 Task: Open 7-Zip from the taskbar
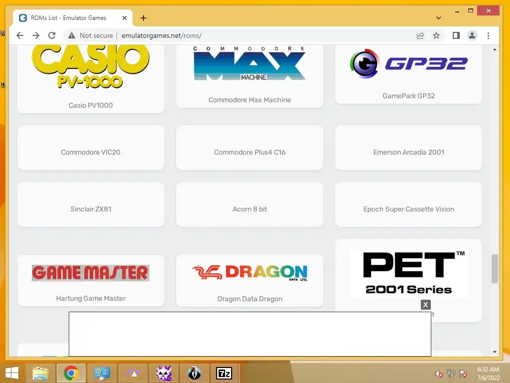225,373
